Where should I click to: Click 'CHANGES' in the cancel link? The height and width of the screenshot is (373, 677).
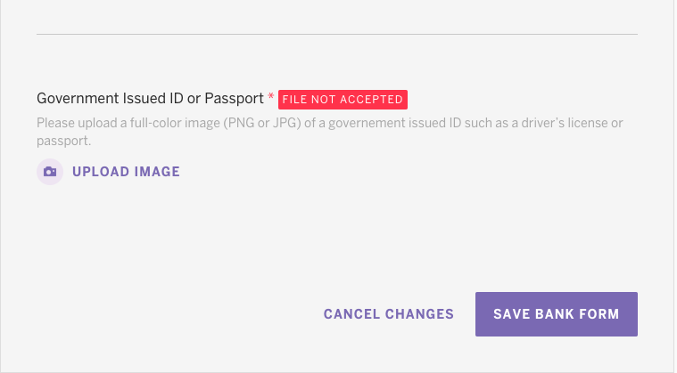(x=419, y=314)
